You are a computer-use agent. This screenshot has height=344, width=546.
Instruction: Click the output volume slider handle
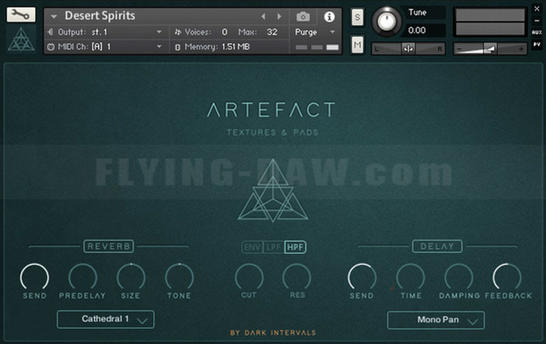coord(490,49)
